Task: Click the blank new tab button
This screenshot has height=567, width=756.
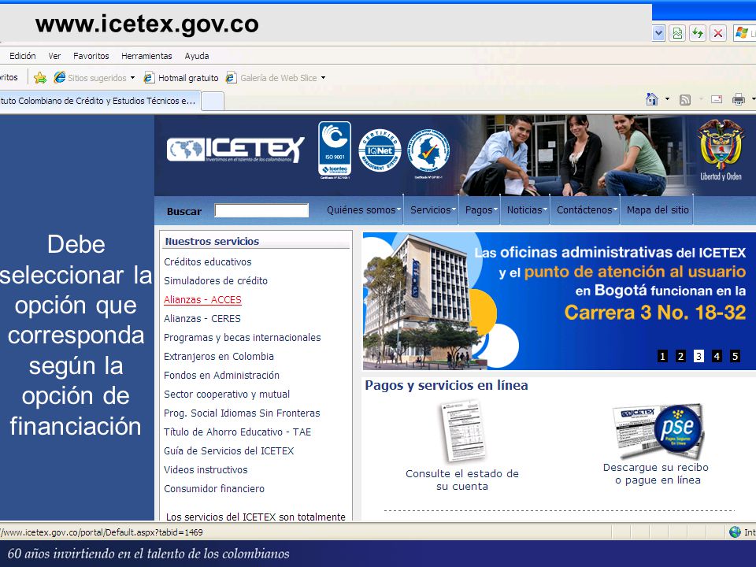Action: coord(213,102)
